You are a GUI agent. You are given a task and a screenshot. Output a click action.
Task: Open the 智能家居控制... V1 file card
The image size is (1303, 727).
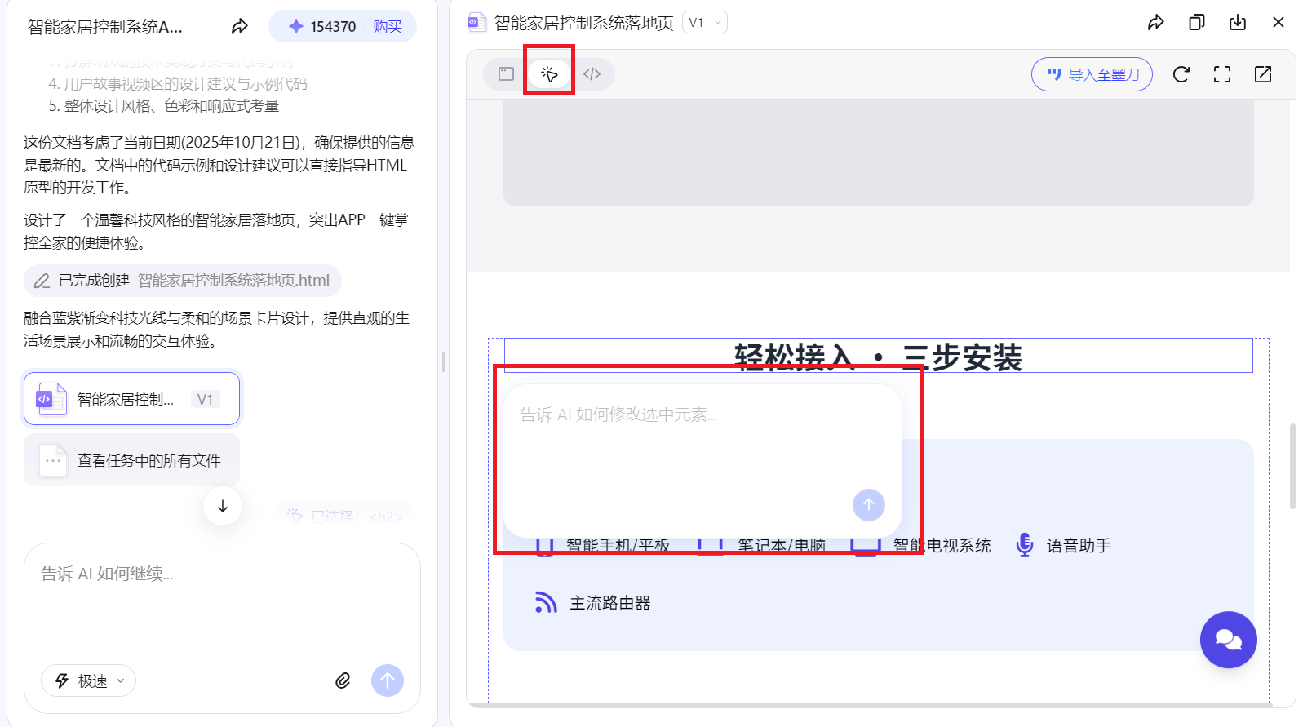click(131, 399)
